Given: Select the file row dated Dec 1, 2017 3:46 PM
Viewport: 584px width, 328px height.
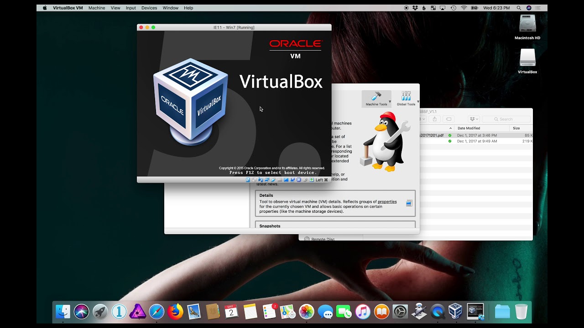Looking at the screenshot, I should point(476,135).
